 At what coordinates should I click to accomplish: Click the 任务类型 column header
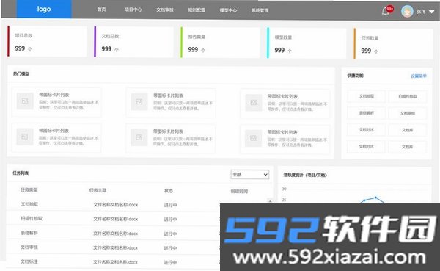point(29,189)
